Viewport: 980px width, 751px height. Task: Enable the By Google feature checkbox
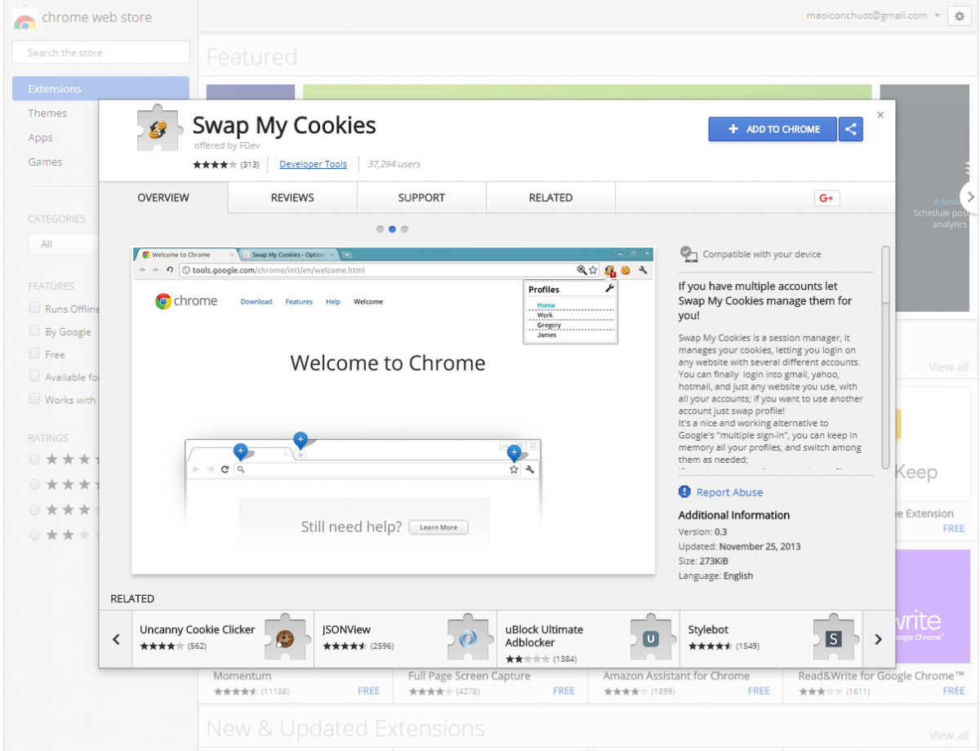tap(34, 331)
